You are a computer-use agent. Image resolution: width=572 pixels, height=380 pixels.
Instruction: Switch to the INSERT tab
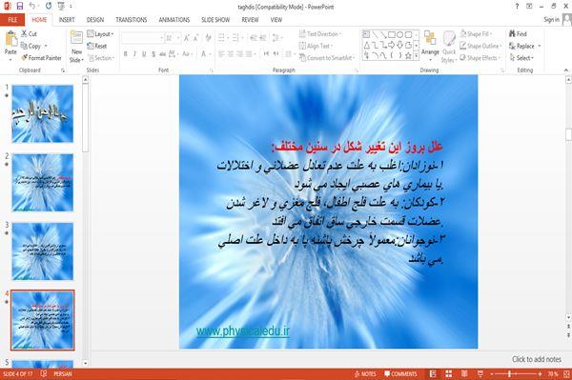coord(67,20)
